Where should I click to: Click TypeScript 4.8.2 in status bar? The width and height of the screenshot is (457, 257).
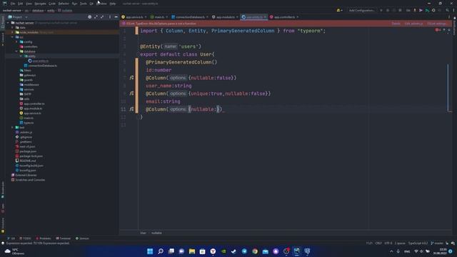(418, 243)
